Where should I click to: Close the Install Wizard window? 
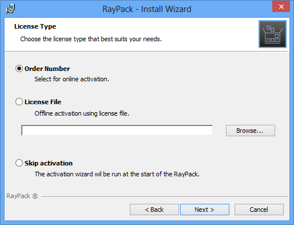coord(281,6)
